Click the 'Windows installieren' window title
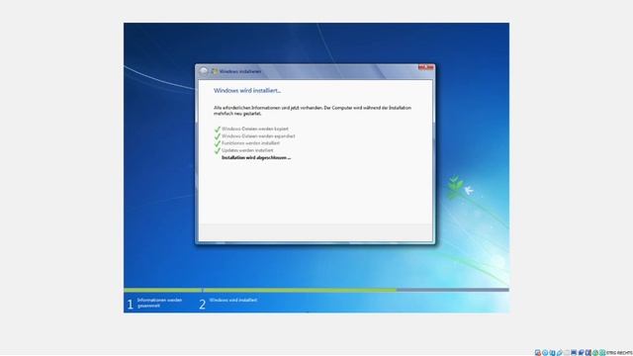 (240, 71)
